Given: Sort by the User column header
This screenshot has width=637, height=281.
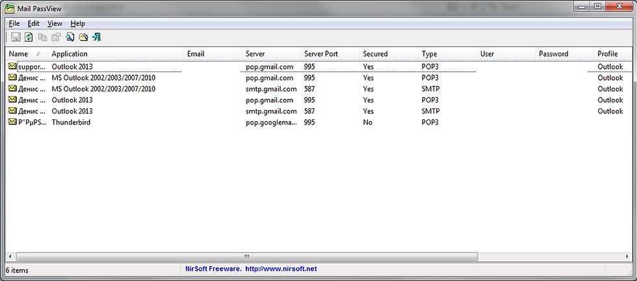Looking at the screenshot, I should (x=506, y=54).
